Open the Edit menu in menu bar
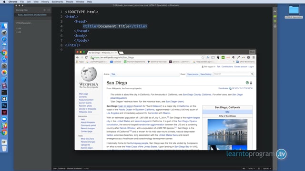This screenshot has width=305, height=171. click(29, 2)
